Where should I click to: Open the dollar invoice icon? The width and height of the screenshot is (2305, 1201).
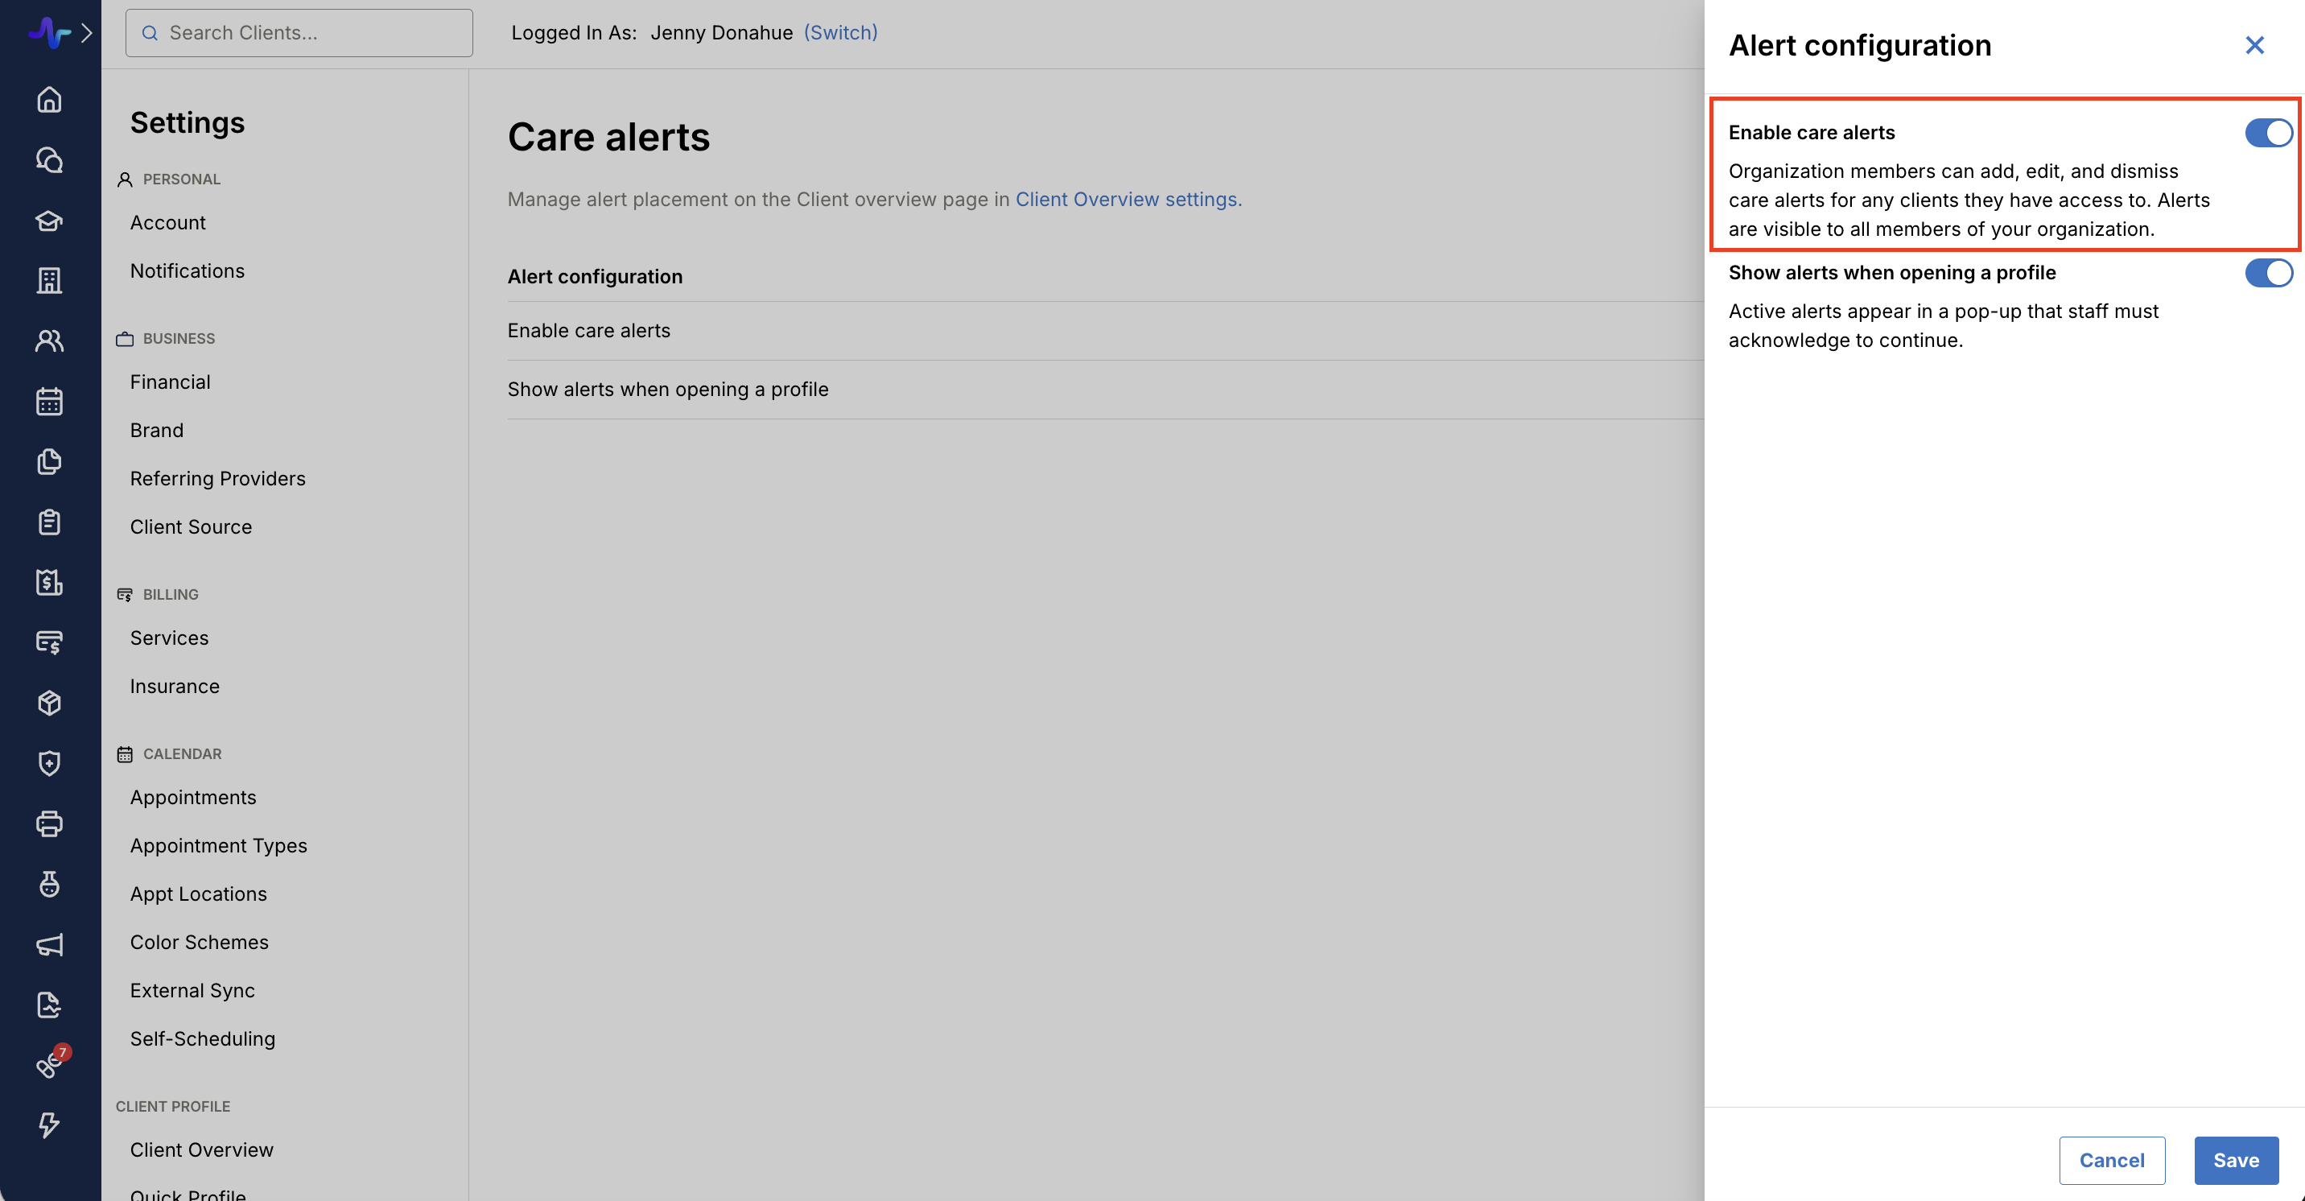(49, 583)
